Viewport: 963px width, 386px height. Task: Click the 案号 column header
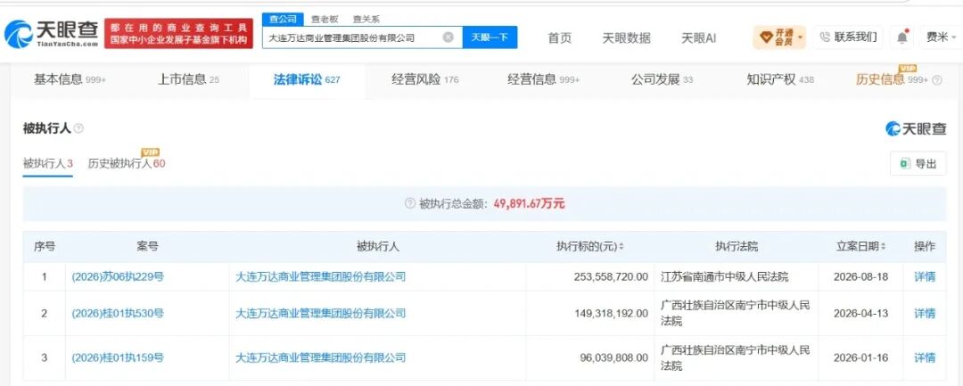click(147, 247)
